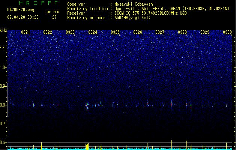Select the A504HB(yagi 4el) antenna text
Viewport: 236px width, 150px height.
pos(132,18)
